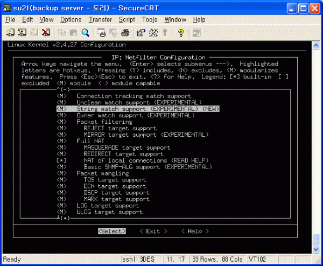323x266 pixels.
Task: Open Session Options properties icon
Action: point(141,32)
